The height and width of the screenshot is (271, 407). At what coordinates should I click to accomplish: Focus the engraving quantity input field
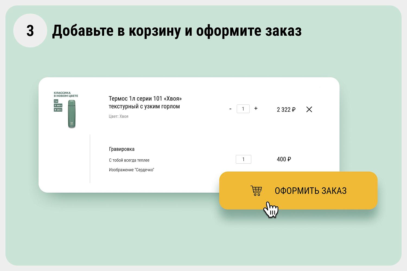click(243, 159)
